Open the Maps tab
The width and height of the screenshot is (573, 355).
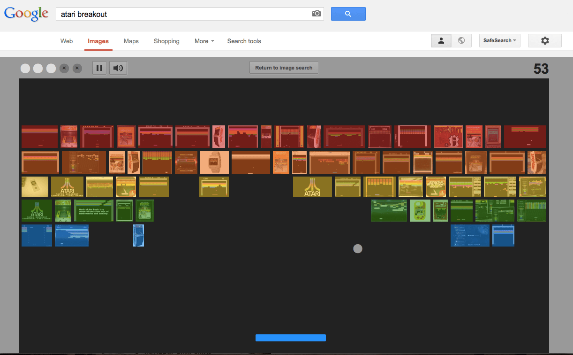pos(131,41)
